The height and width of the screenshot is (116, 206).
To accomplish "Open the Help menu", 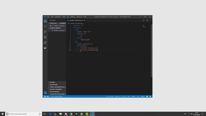I will point(85,17).
